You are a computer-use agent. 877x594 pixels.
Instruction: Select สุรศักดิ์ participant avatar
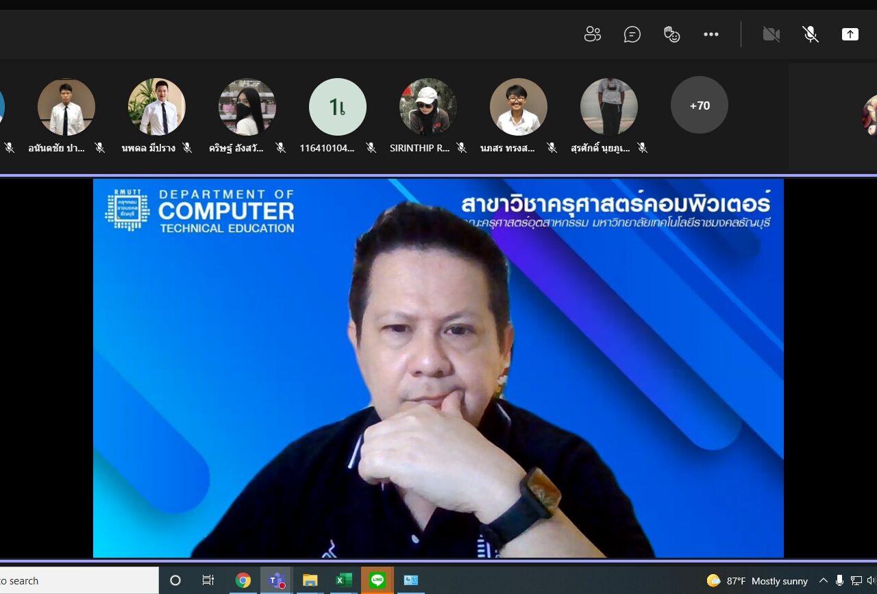(609, 107)
